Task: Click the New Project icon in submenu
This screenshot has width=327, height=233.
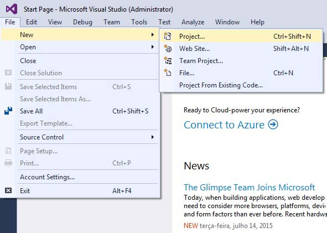Action: click(168, 37)
